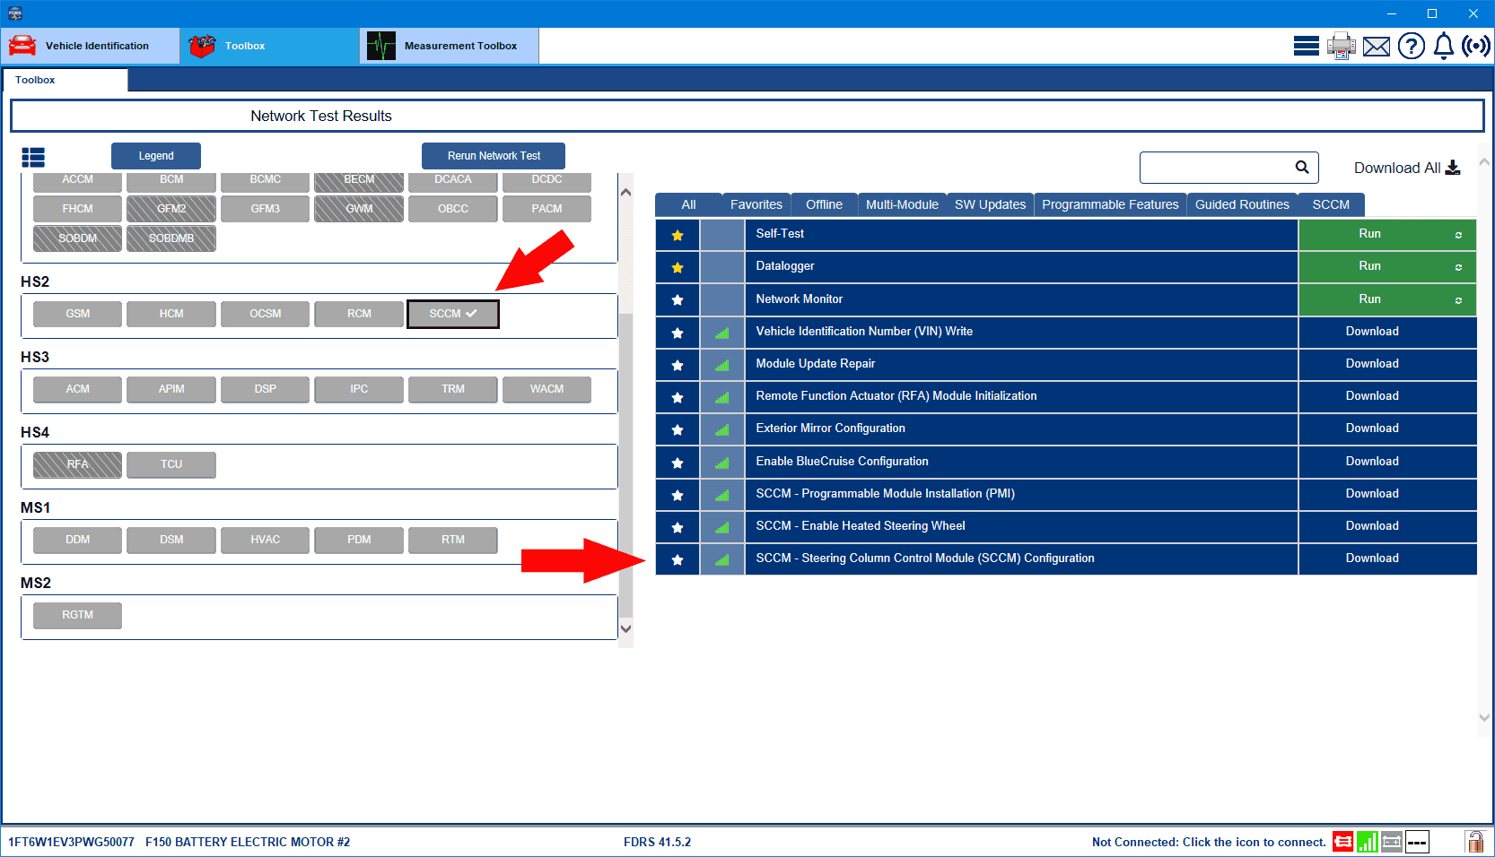This screenshot has width=1495, height=857.
Task: Toggle favorite star for VIN Write
Action: click(x=678, y=333)
